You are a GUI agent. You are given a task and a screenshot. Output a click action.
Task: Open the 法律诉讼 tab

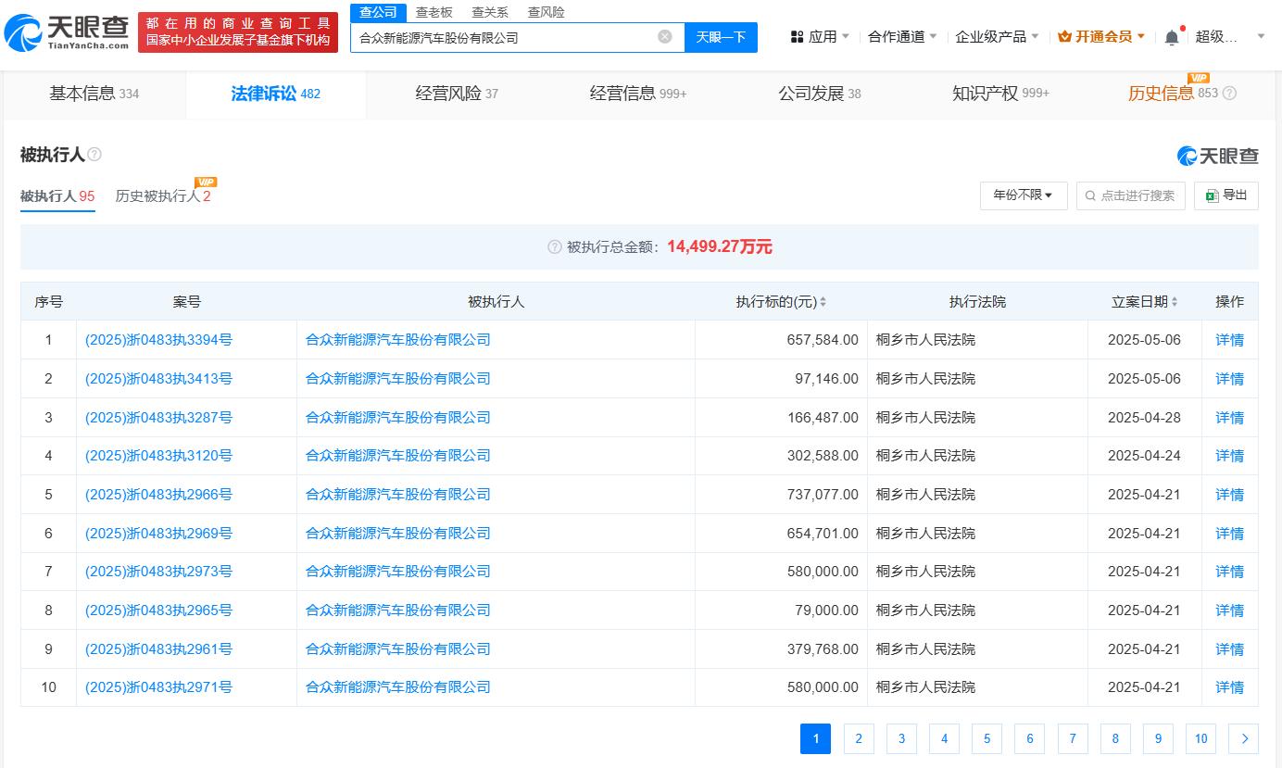pos(276,94)
